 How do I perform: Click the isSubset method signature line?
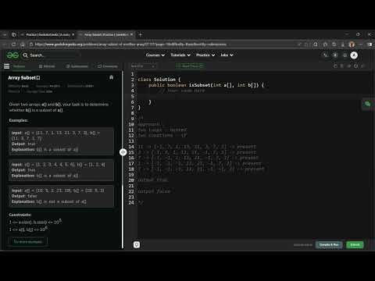tap(206, 85)
